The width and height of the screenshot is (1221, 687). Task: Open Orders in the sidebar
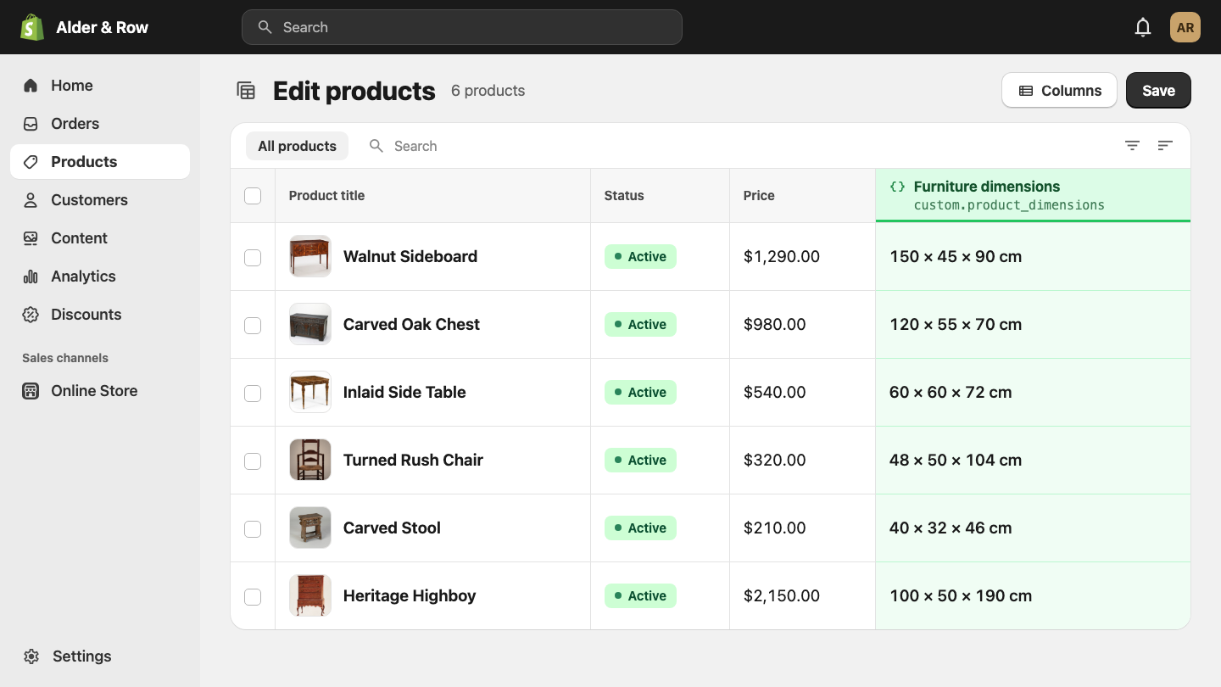(100, 124)
